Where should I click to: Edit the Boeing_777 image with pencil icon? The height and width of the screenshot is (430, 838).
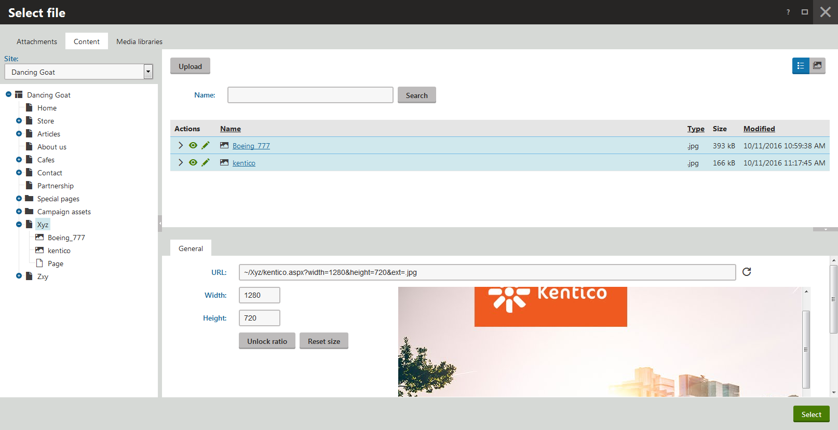click(206, 146)
